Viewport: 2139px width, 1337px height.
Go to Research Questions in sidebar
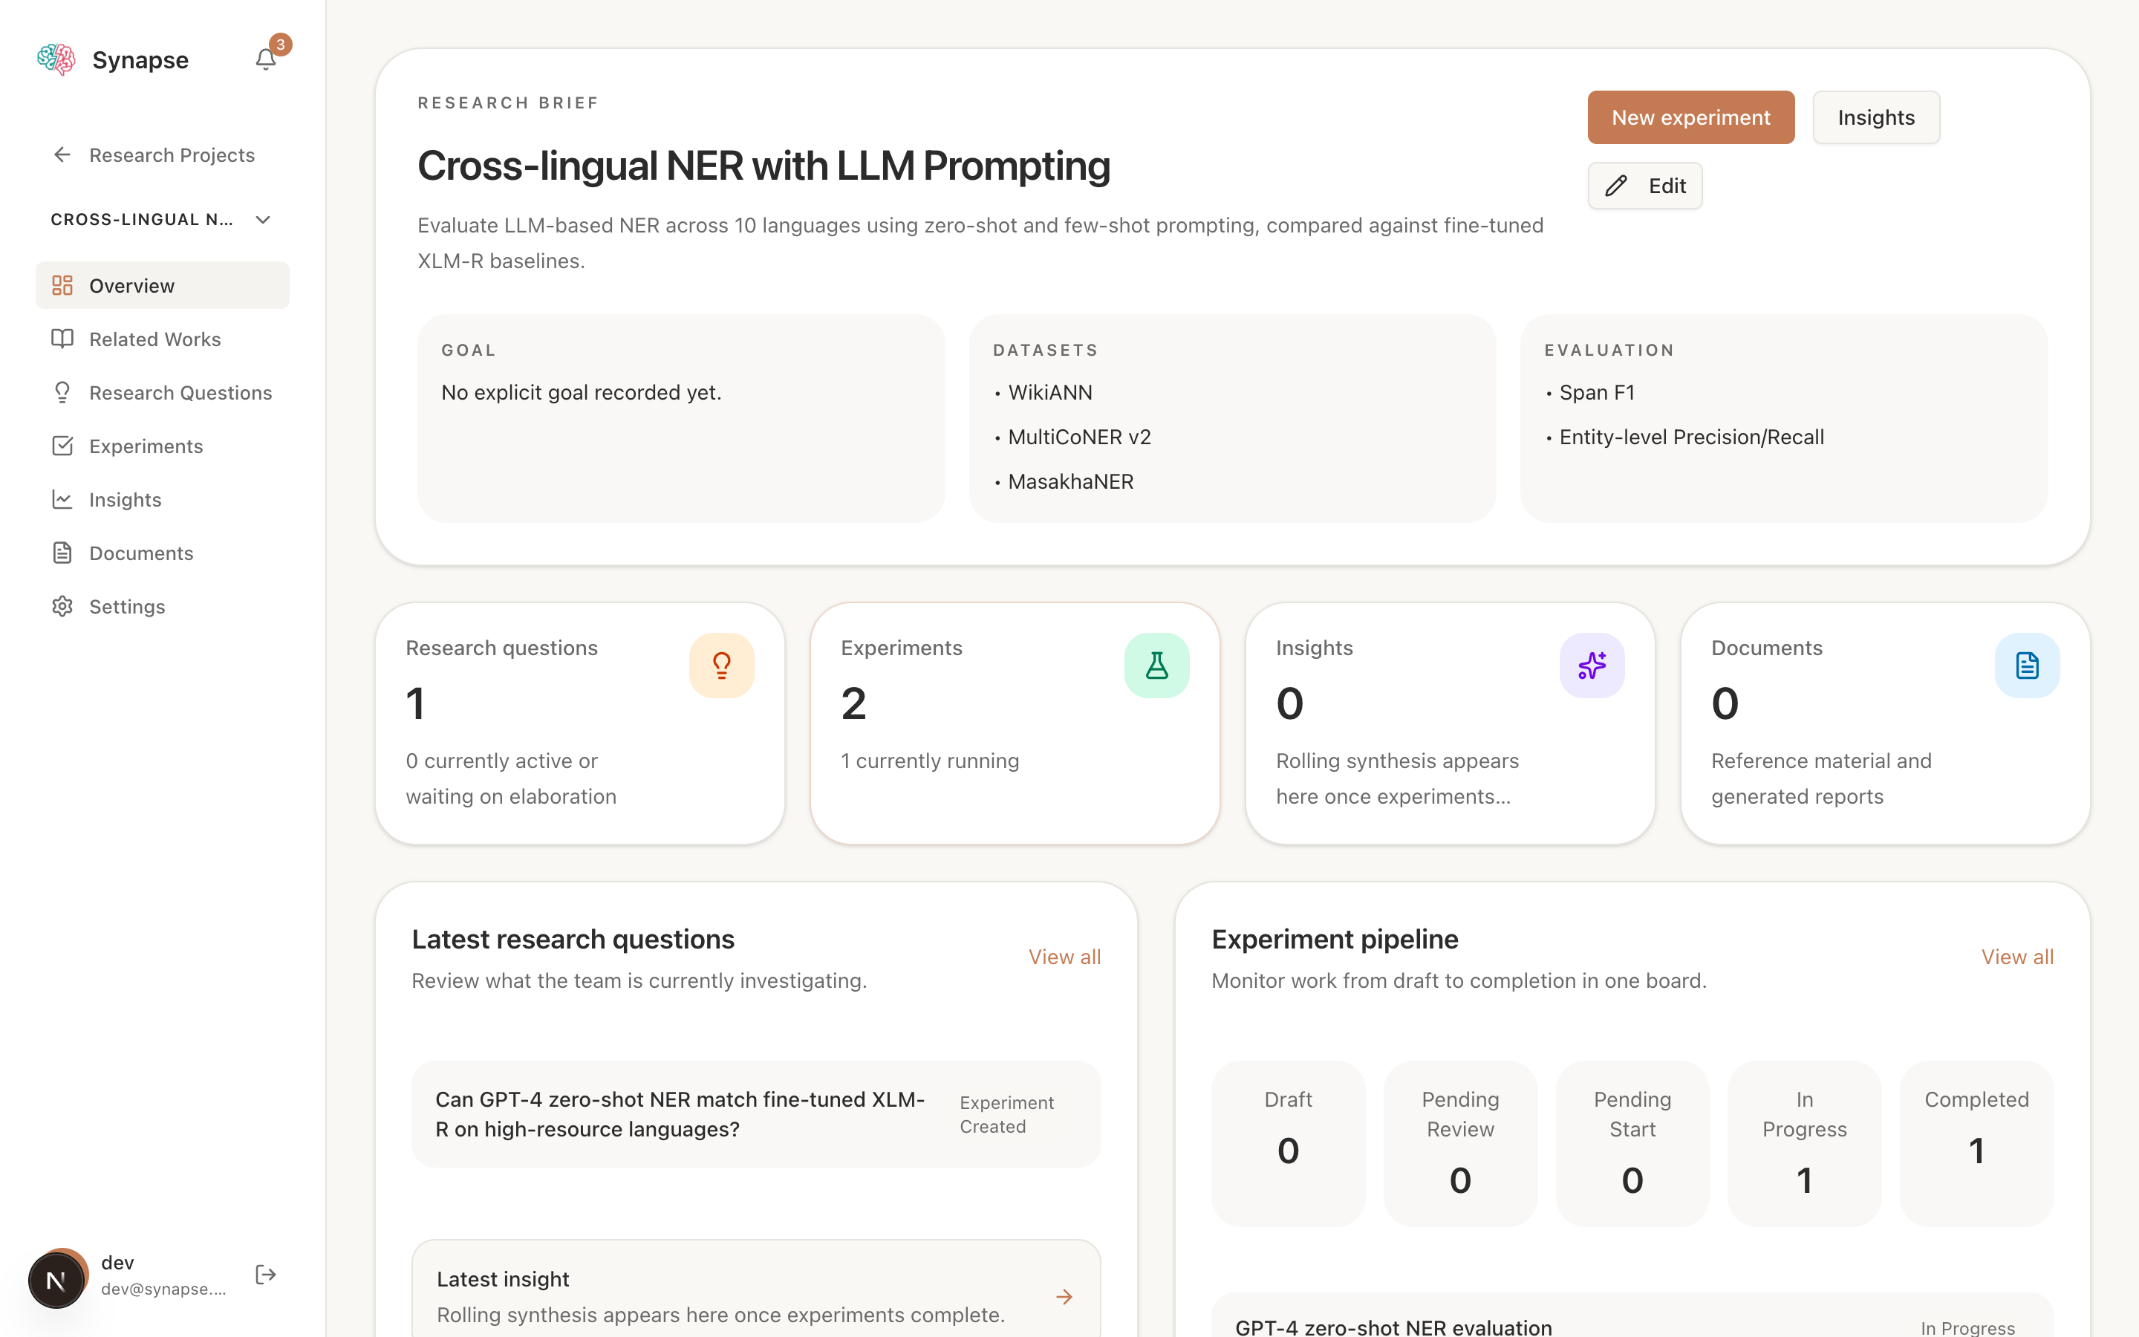[x=163, y=393]
